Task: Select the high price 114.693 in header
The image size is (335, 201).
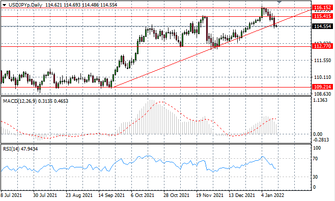Action: tap(72, 5)
